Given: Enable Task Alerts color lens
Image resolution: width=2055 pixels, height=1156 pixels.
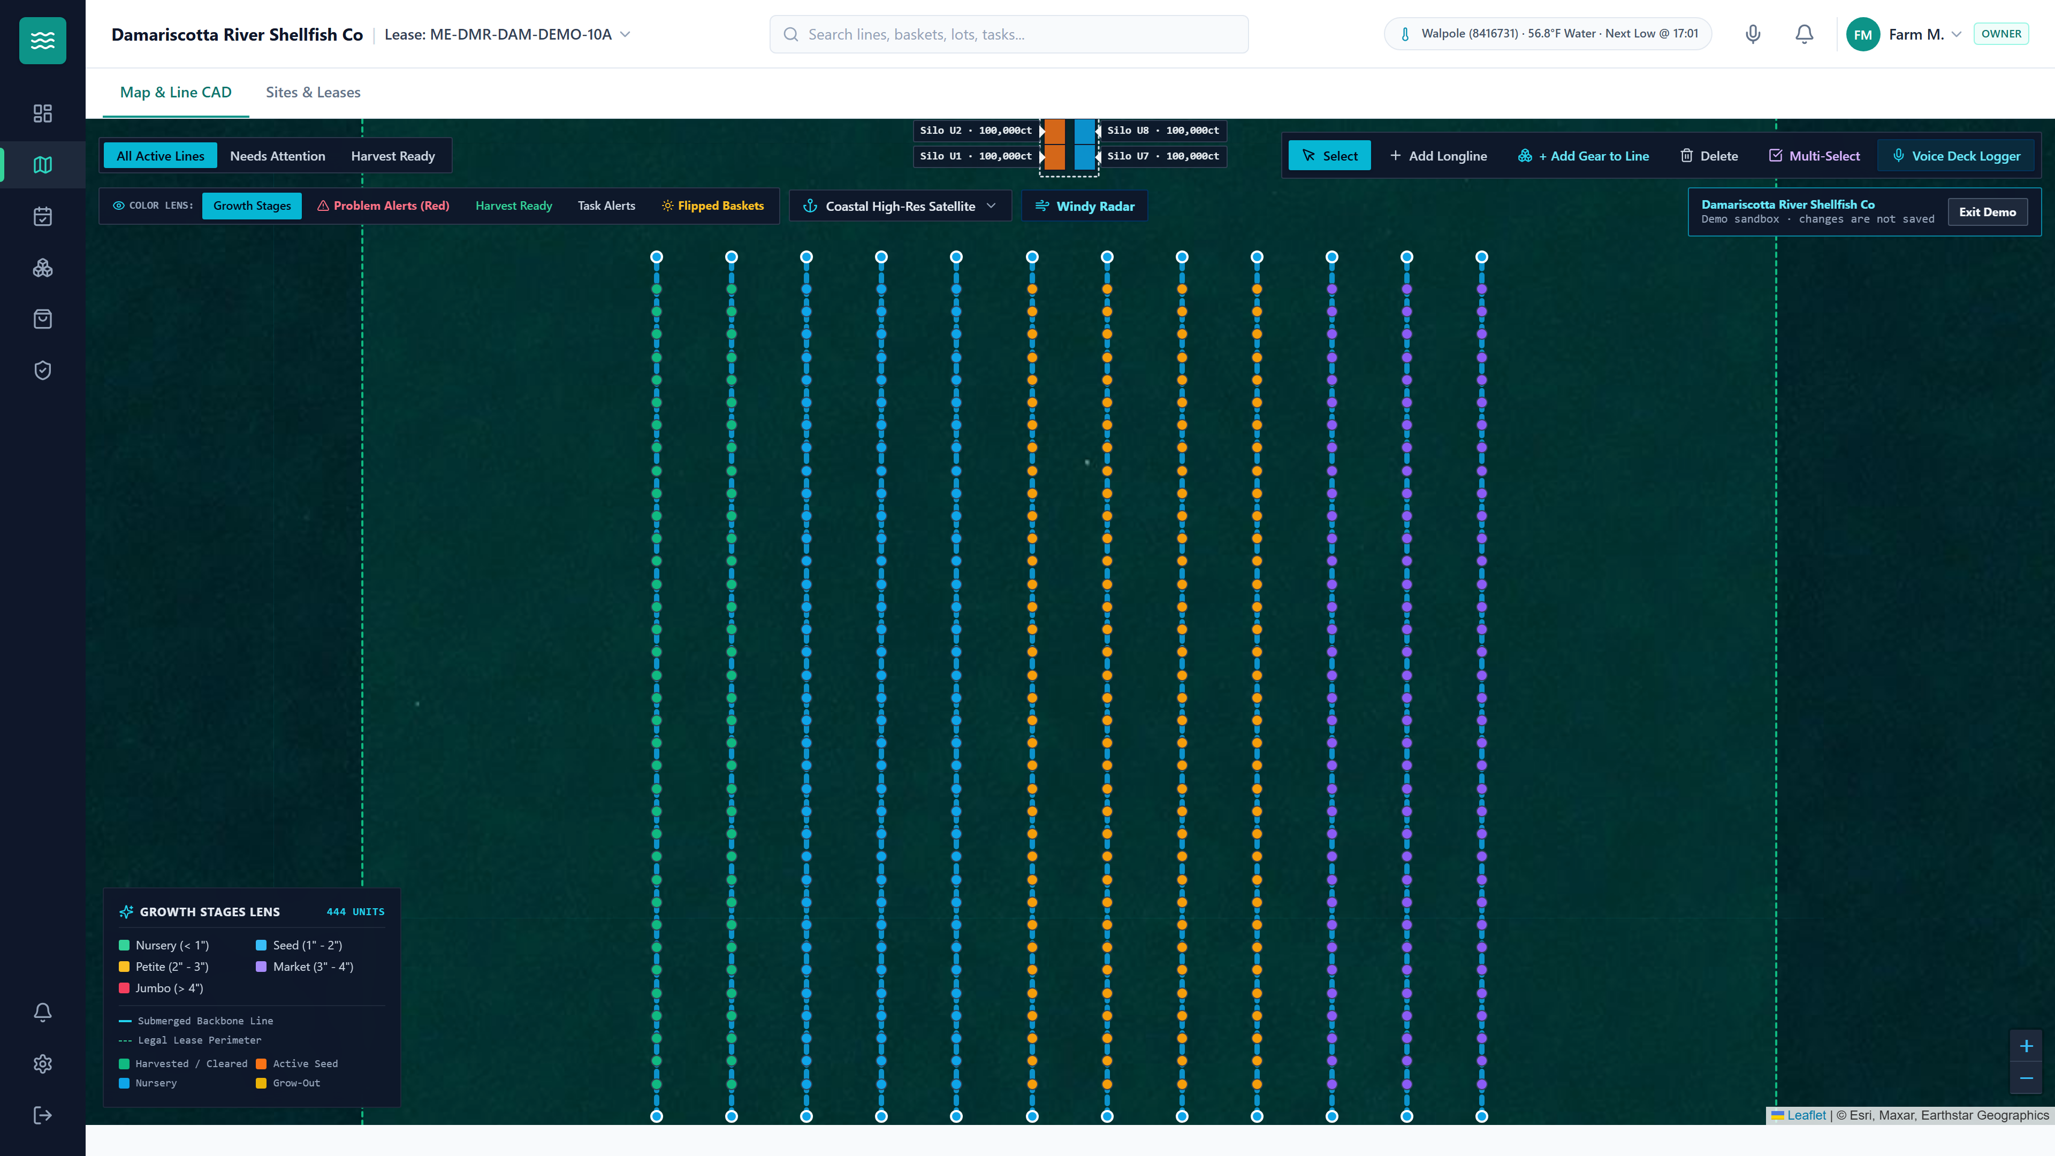Looking at the screenshot, I should tap(606, 206).
